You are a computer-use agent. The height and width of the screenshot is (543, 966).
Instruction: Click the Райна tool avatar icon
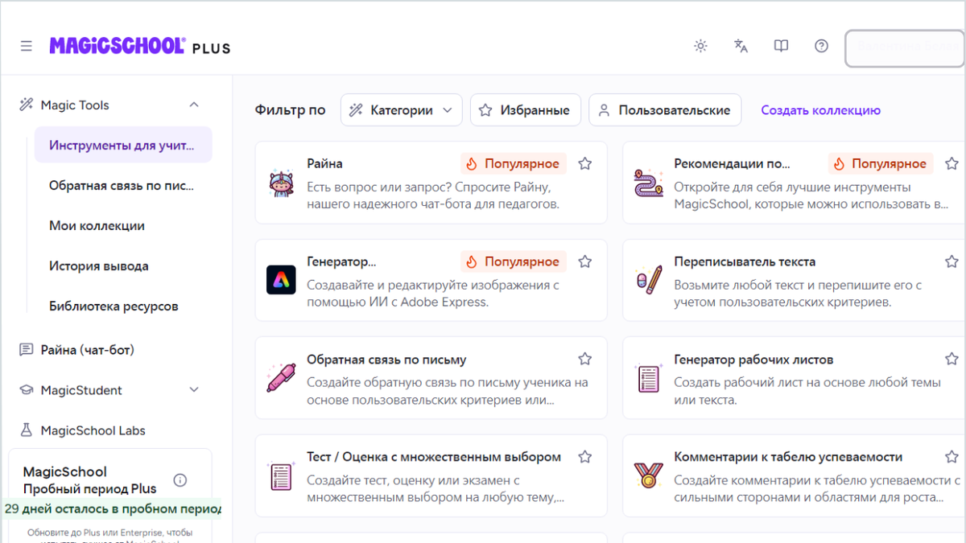[282, 183]
